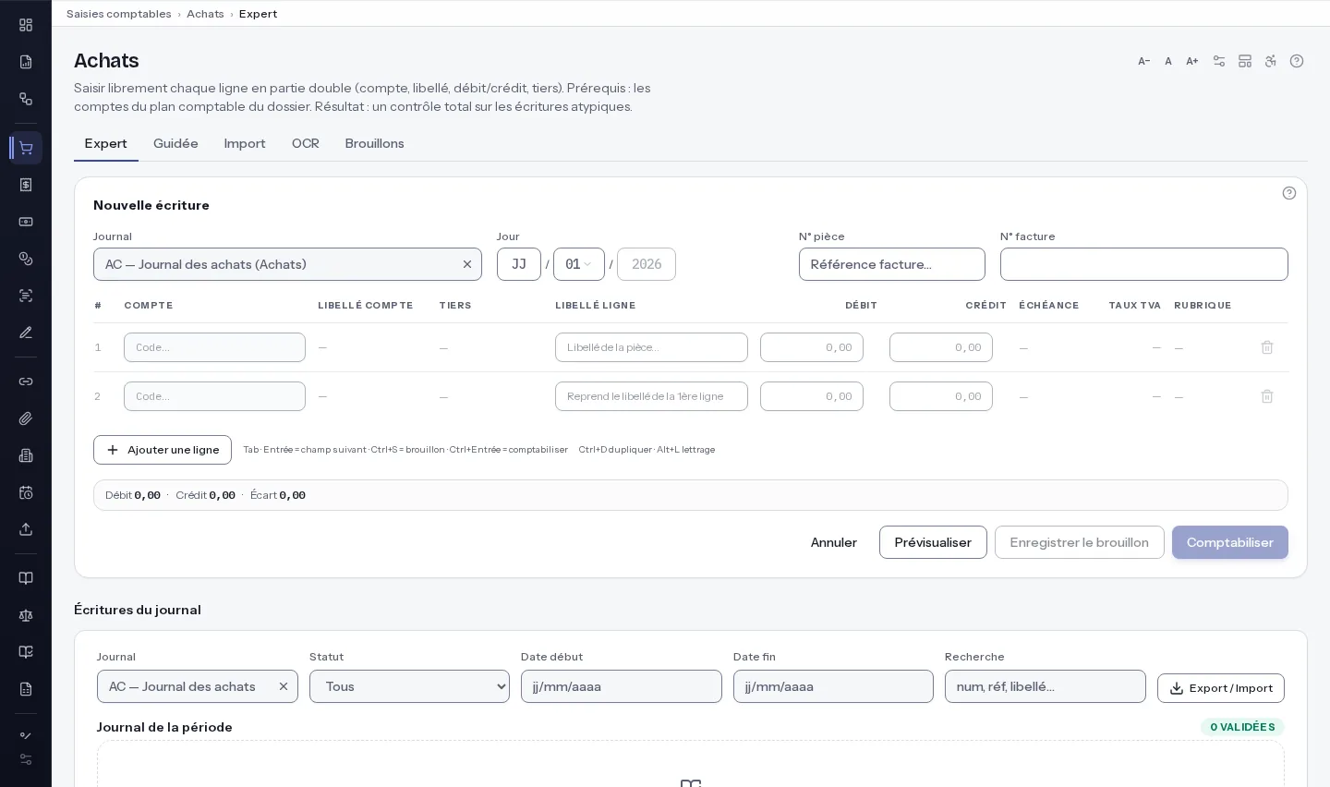Screen dimensions: 1330x787
Task: Focus the Libellé de la pièce field
Action: pyautogui.click(x=652, y=347)
